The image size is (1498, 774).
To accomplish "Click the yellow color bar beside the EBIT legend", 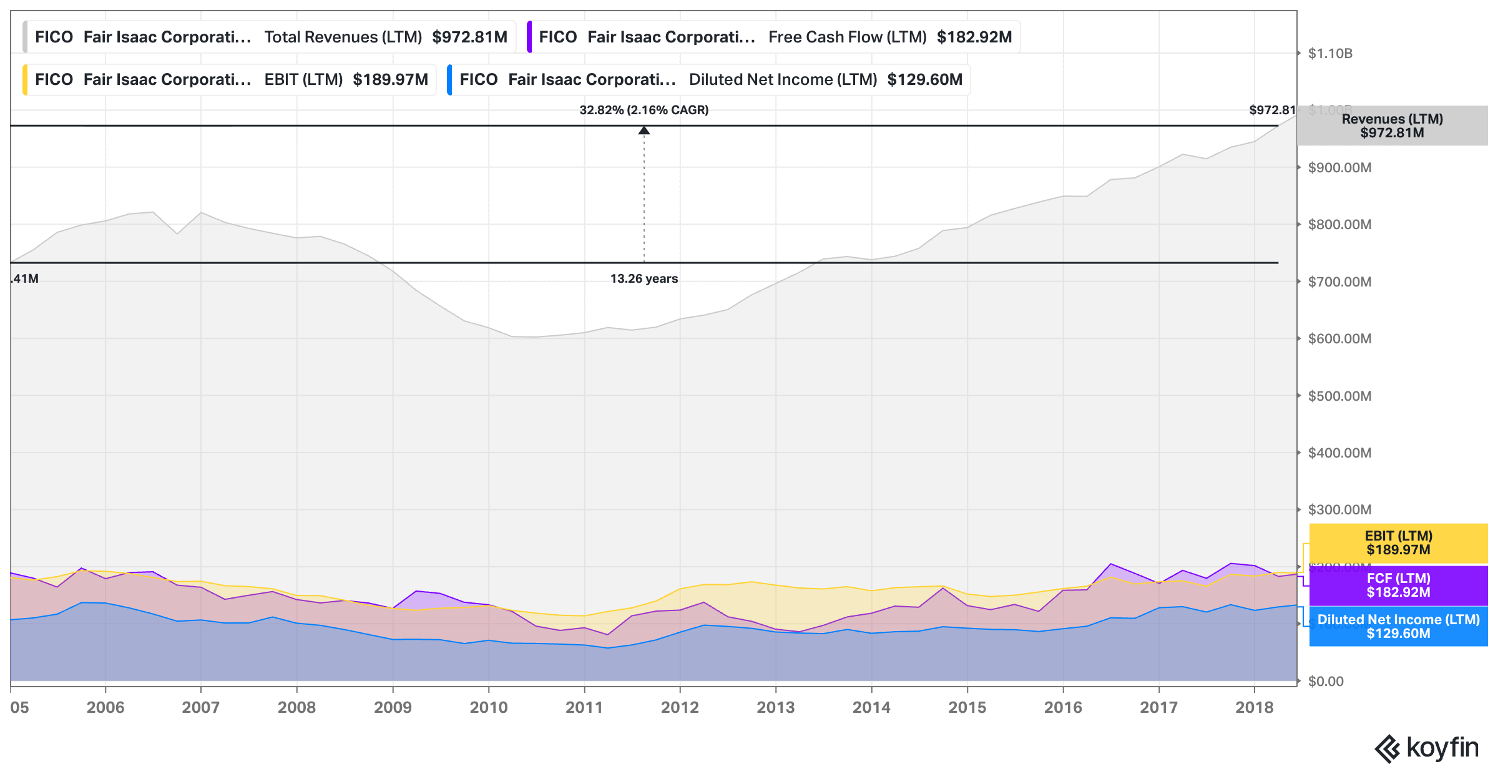I will pyautogui.click(x=25, y=79).
